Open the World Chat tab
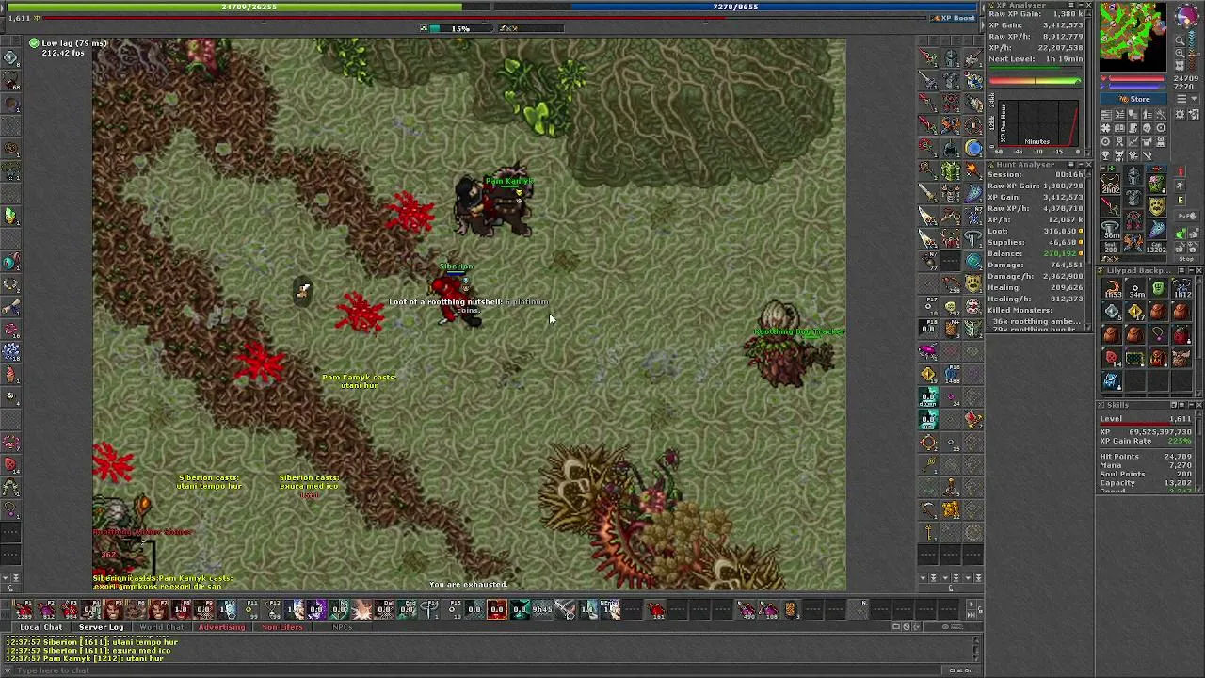The image size is (1205, 678). point(161,627)
